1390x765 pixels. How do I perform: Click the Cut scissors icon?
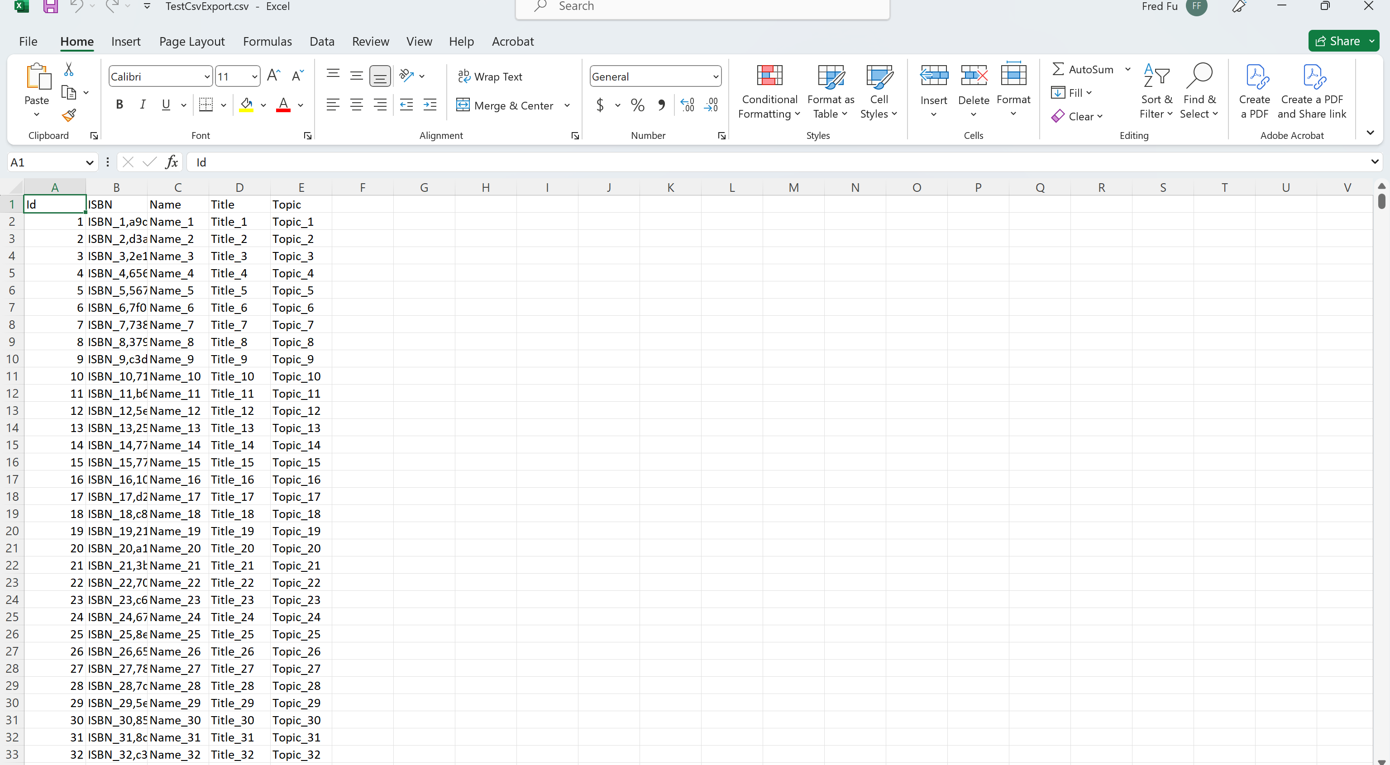pos(68,69)
